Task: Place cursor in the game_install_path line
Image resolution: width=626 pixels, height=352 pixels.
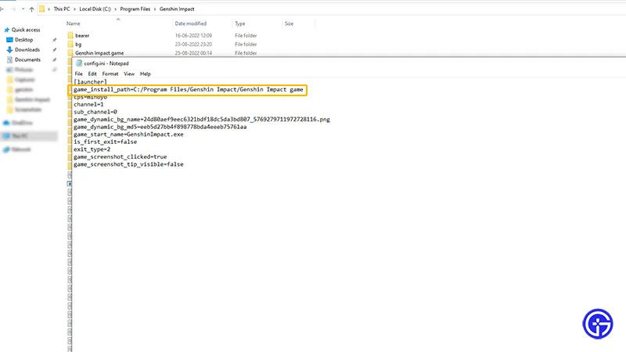Action: point(188,90)
